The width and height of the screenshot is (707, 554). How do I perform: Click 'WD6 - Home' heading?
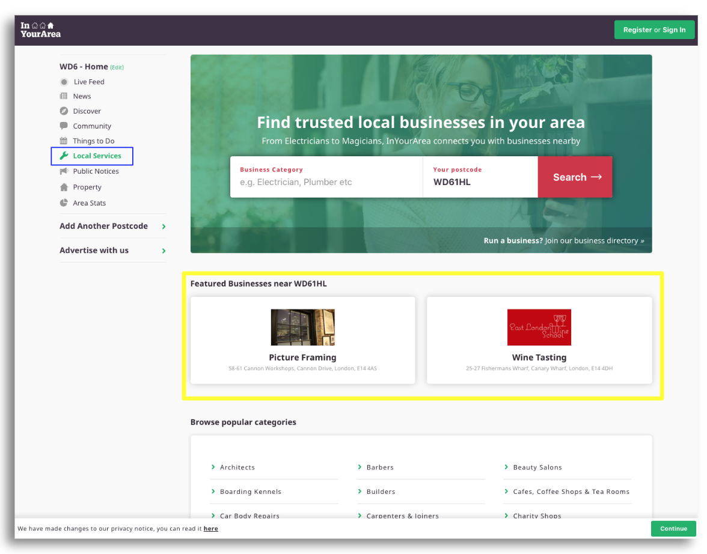(x=84, y=66)
